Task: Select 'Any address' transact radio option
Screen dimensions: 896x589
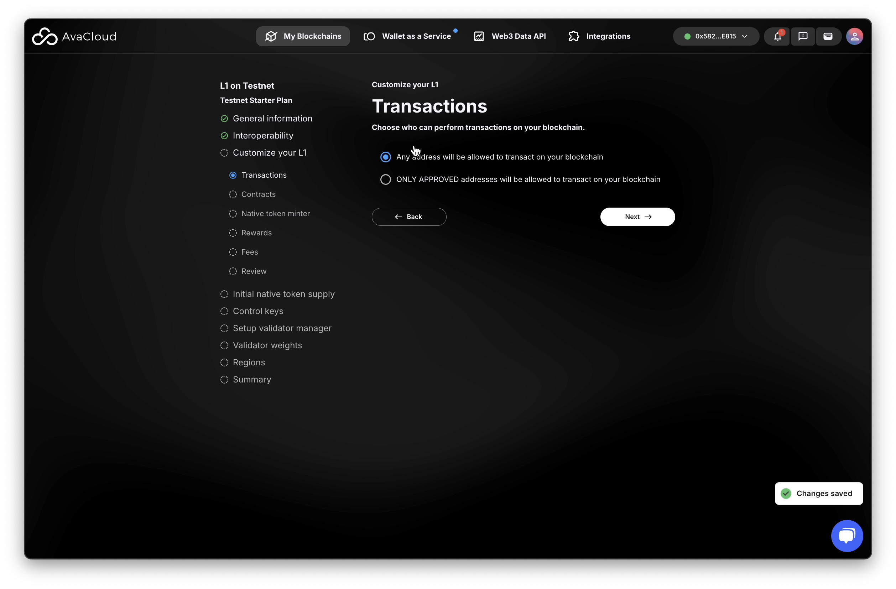Action: click(386, 157)
